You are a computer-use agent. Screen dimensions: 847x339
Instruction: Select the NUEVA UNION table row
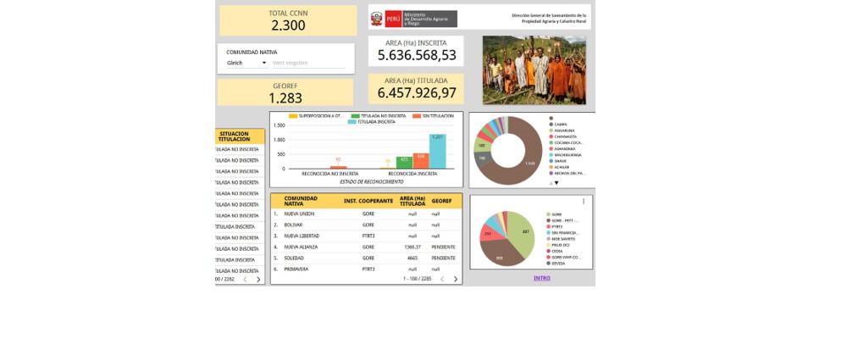(x=366, y=214)
